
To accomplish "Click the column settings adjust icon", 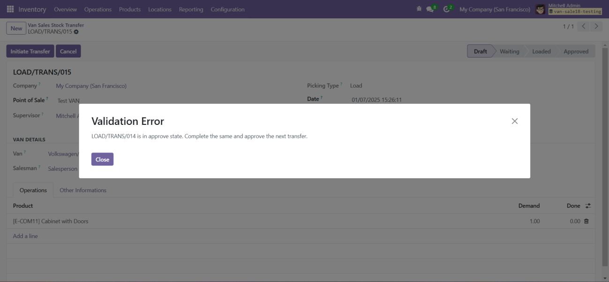I will pos(588,206).
